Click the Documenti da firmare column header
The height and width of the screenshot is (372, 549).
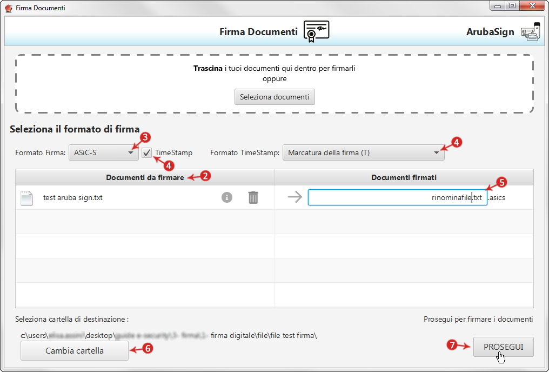(145, 177)
